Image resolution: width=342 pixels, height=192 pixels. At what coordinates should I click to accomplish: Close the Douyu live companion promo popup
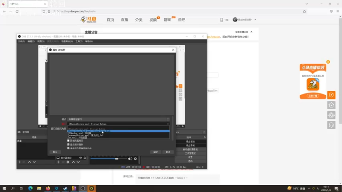coord(328,62)
